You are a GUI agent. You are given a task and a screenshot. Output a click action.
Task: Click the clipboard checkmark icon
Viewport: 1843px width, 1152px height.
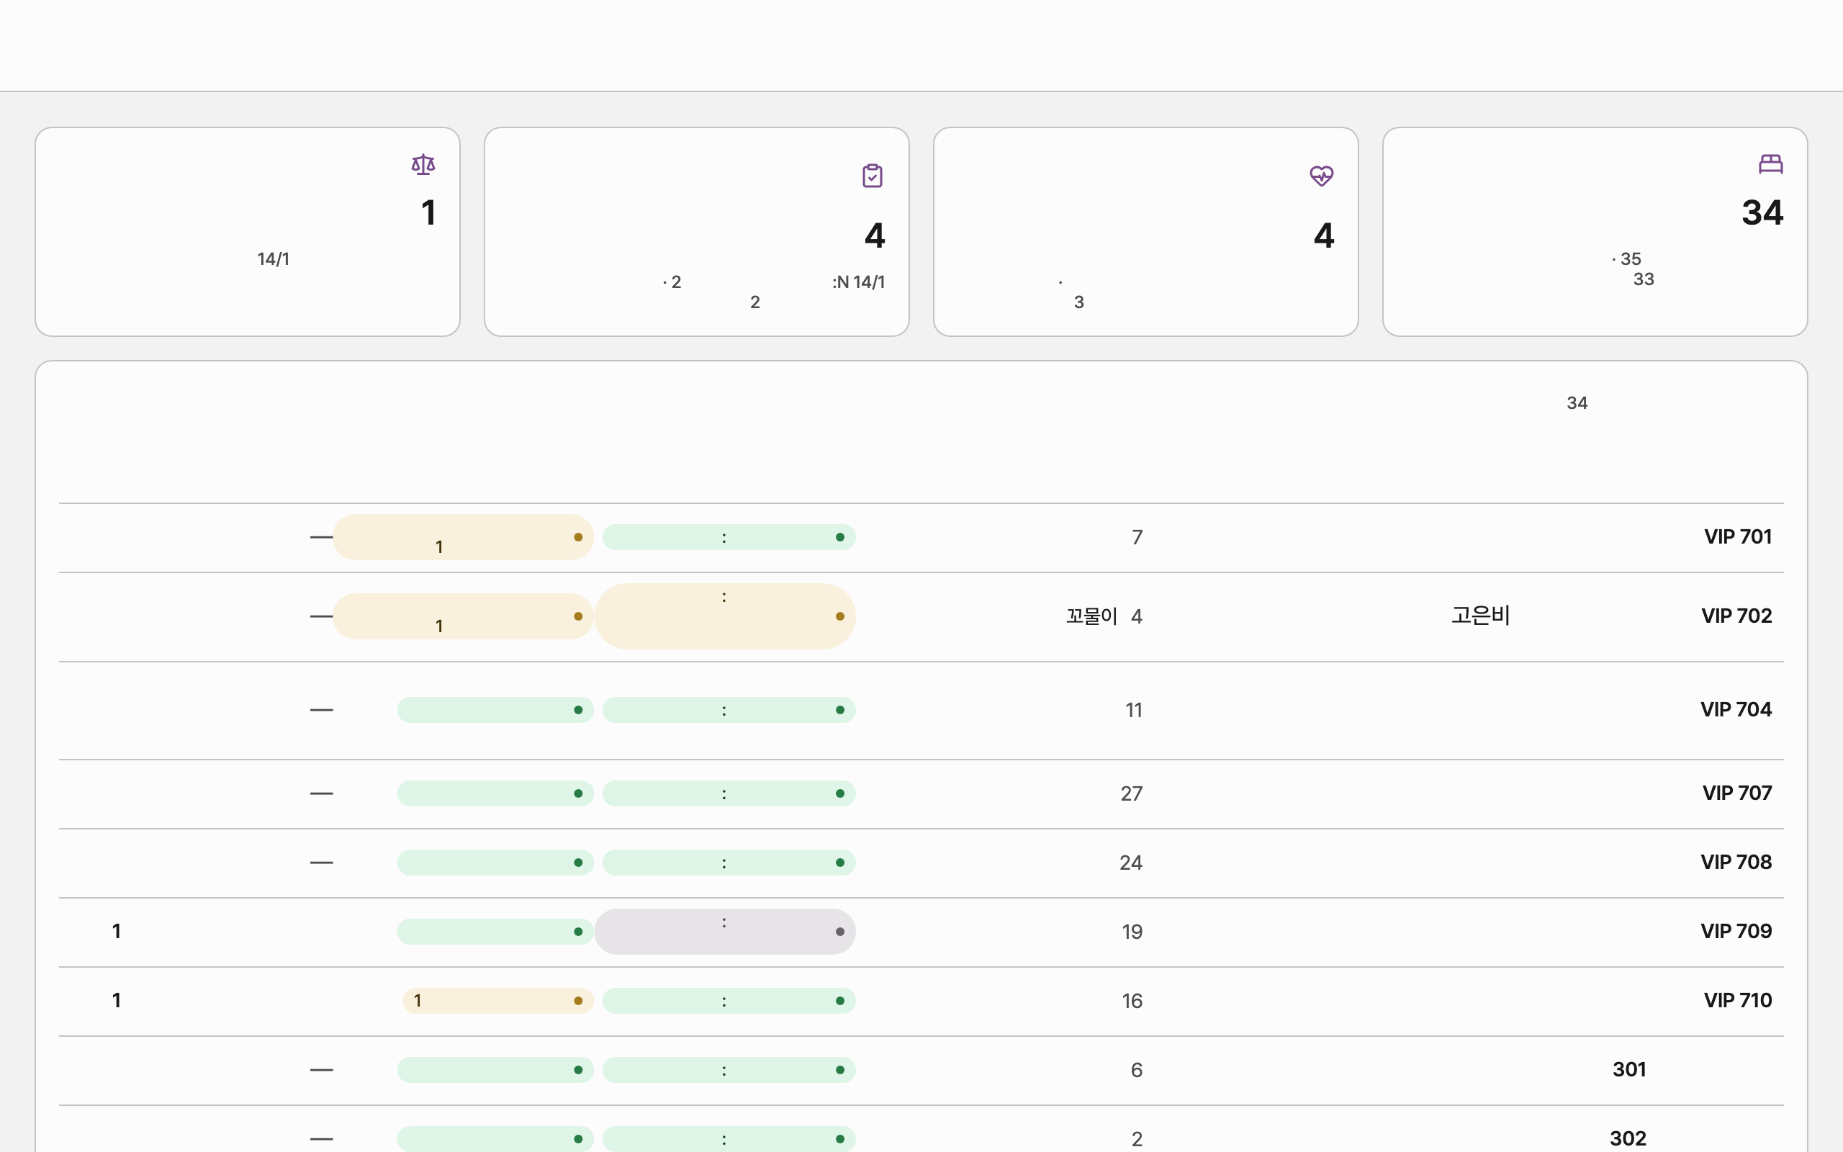click(x=872, y=176)
